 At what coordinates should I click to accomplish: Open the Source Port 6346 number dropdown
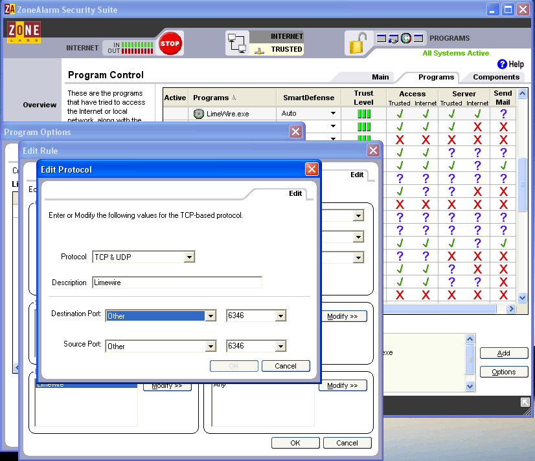click(x=280, y=347)
